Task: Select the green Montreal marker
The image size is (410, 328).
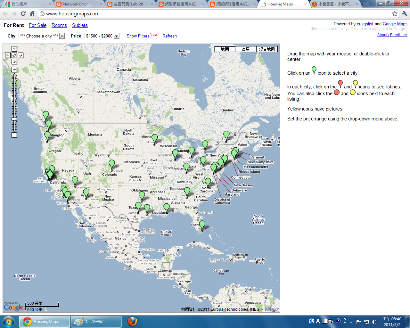Action: [x=226, y=135]
